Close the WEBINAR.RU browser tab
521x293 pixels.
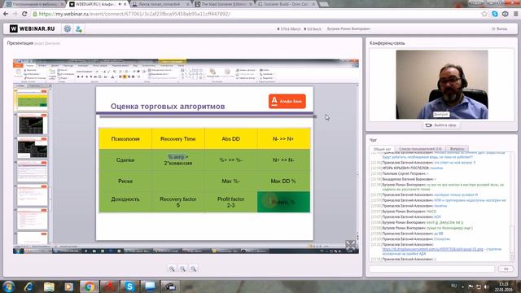click(x=125, y=4)
